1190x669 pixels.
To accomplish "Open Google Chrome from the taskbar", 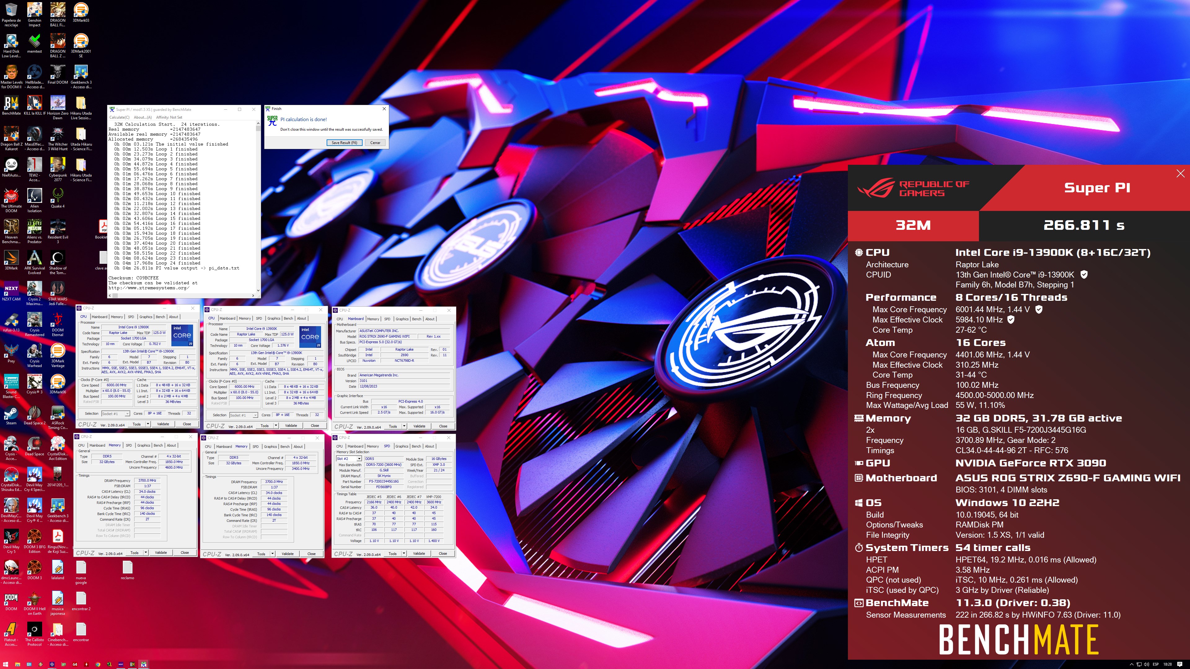I will pyautogui.click(x=98, y=664).
